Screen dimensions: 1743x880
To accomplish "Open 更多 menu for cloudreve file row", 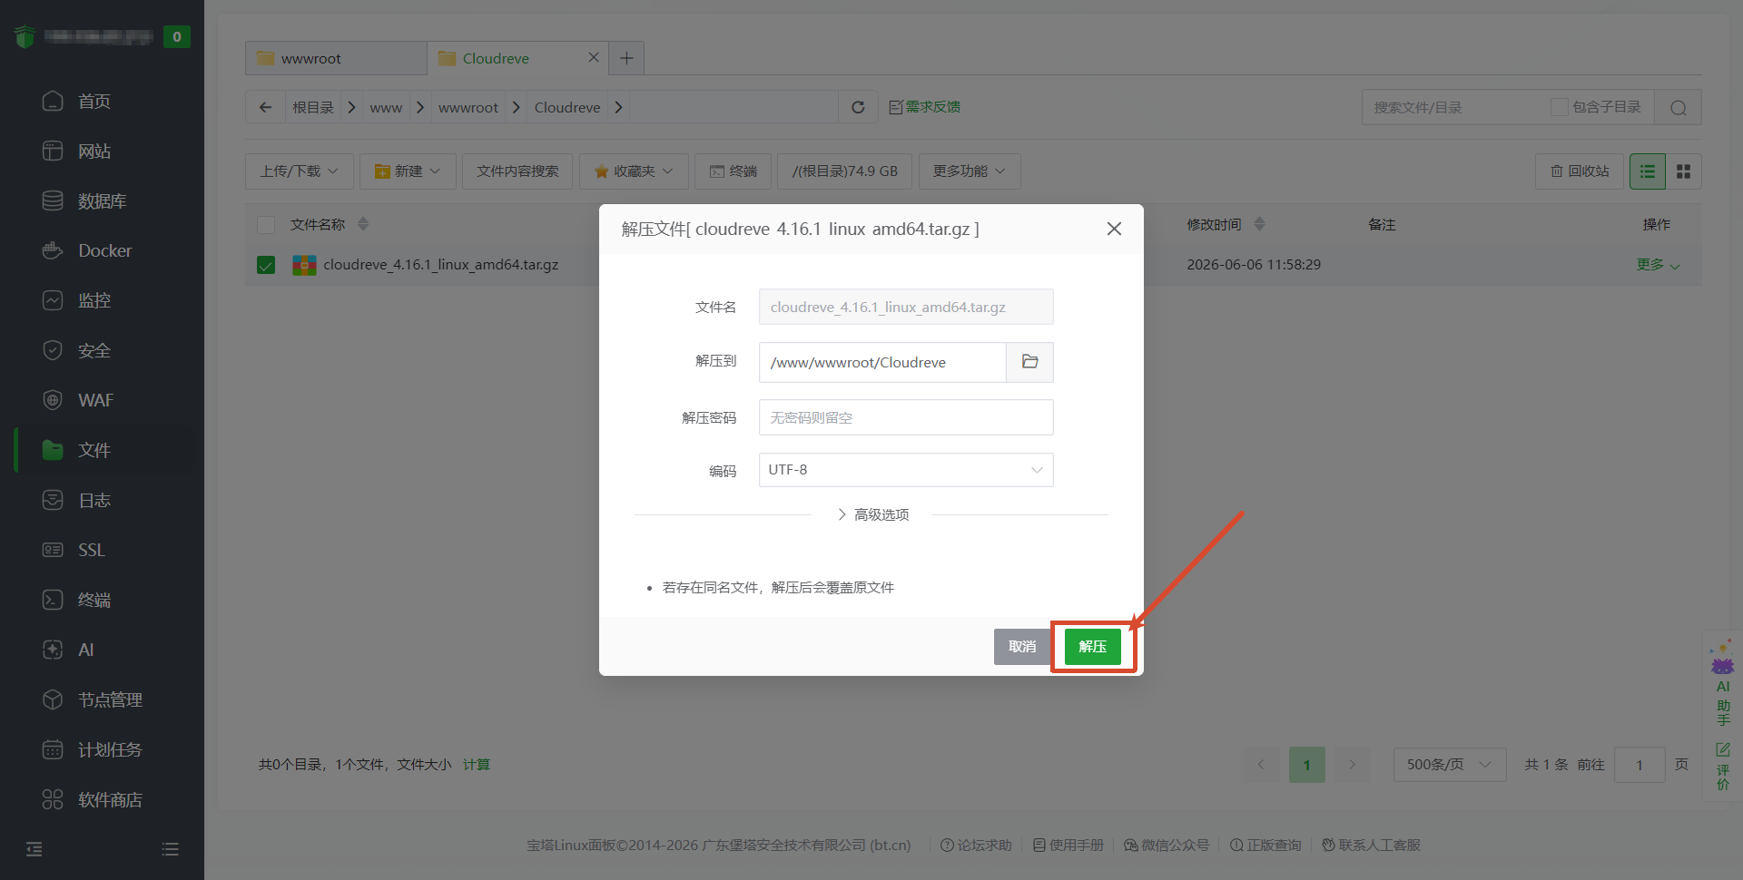I will [1658, 265].
